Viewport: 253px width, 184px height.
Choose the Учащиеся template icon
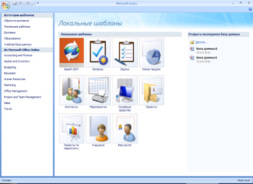coord(98,128)
